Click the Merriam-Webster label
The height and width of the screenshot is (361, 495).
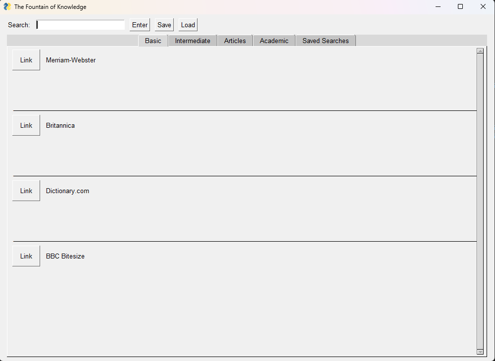click(x=71, y=60)
